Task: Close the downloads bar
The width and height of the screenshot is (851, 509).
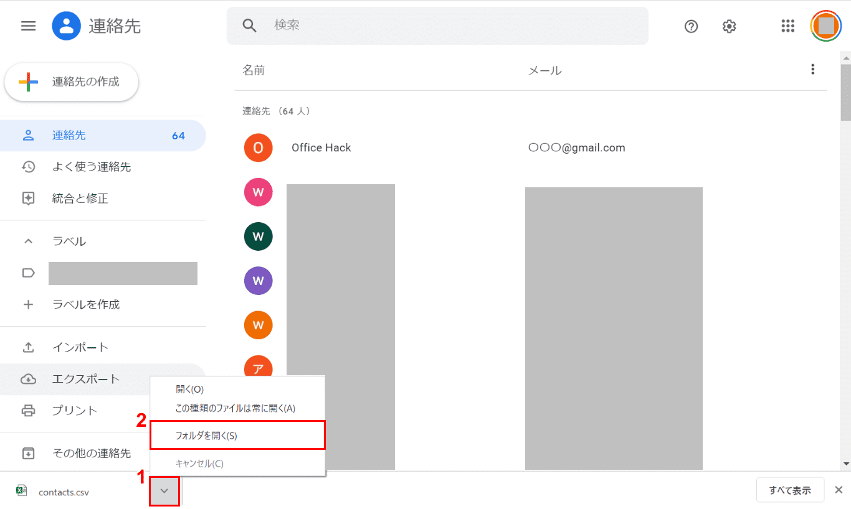Action: [x=839, y=490]
